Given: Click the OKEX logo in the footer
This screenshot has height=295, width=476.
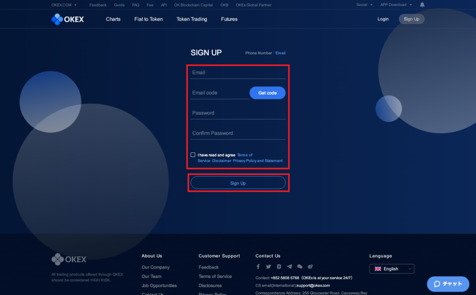Looking at the screenshot, I should (x=69, y=259).
